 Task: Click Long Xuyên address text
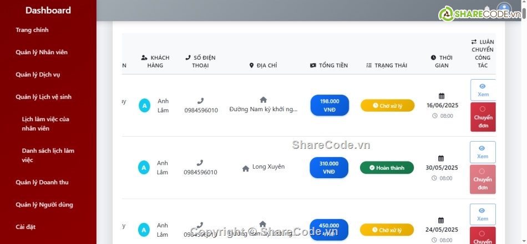[268, 167]
